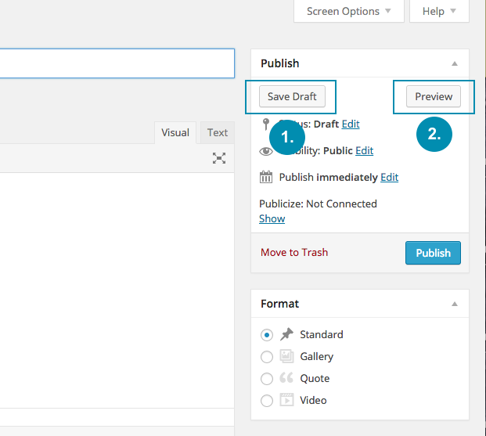Open the Screen Options dropdown
486x436 pixels.
[x=349, y=11]
